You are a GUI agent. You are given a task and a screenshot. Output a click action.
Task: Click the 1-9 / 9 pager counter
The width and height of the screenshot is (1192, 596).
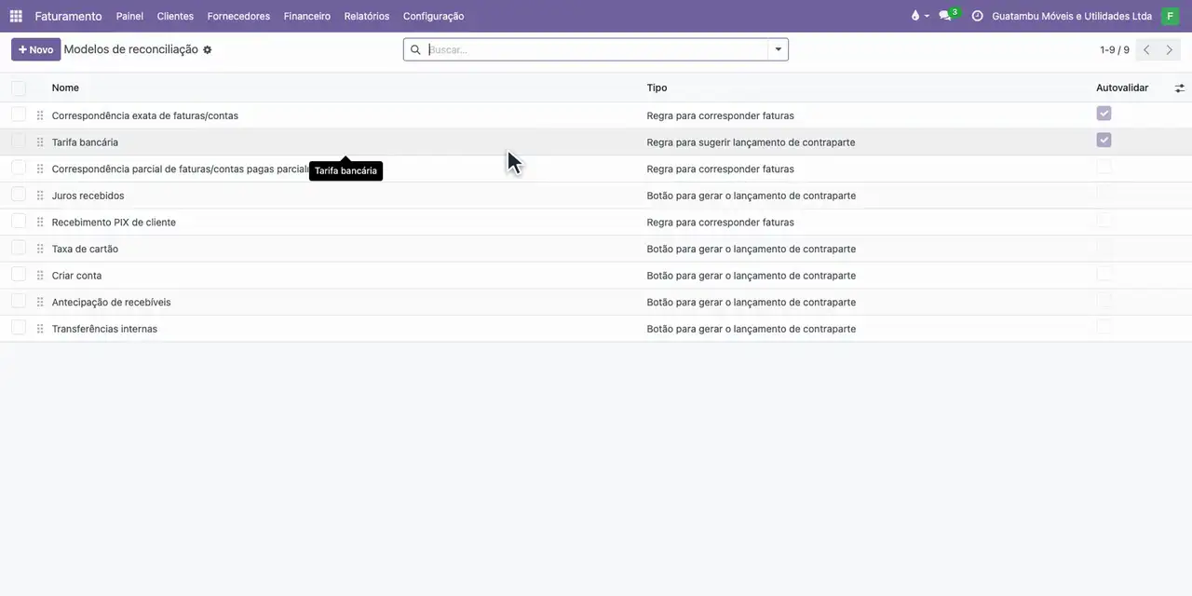pyautogui.click(x=1115, y=50)
